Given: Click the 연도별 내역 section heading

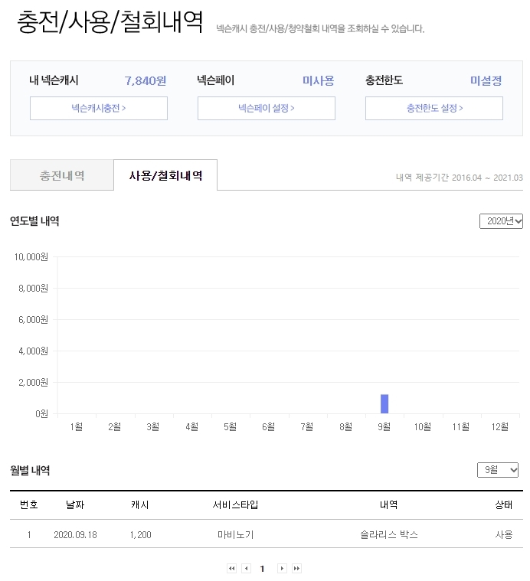Looking at the screenshot, I should (34, 221).
